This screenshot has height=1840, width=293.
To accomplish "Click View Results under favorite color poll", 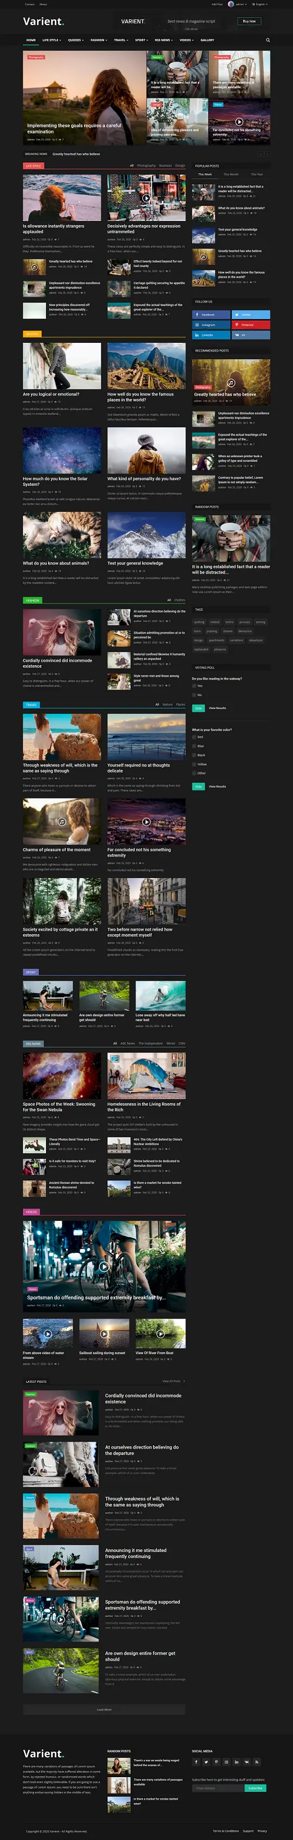I will click(217, 786).
